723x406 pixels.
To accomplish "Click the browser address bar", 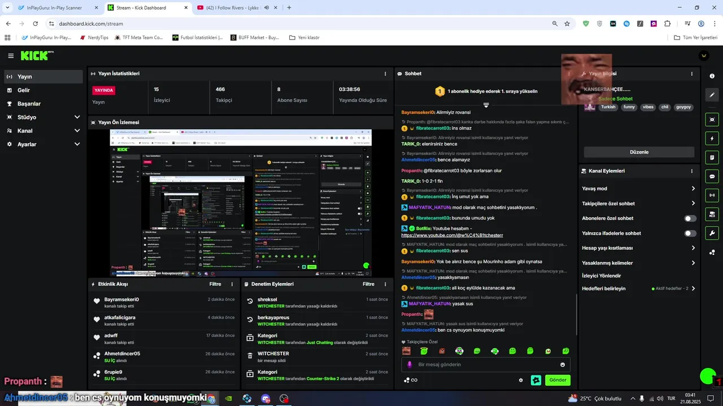I will [299, 24].
